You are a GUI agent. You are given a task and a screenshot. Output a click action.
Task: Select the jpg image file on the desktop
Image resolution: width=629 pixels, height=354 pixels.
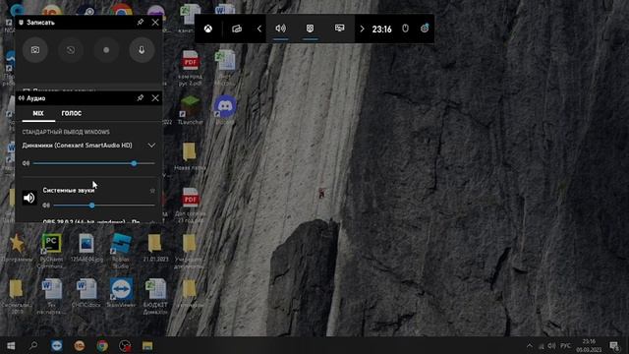86,248
